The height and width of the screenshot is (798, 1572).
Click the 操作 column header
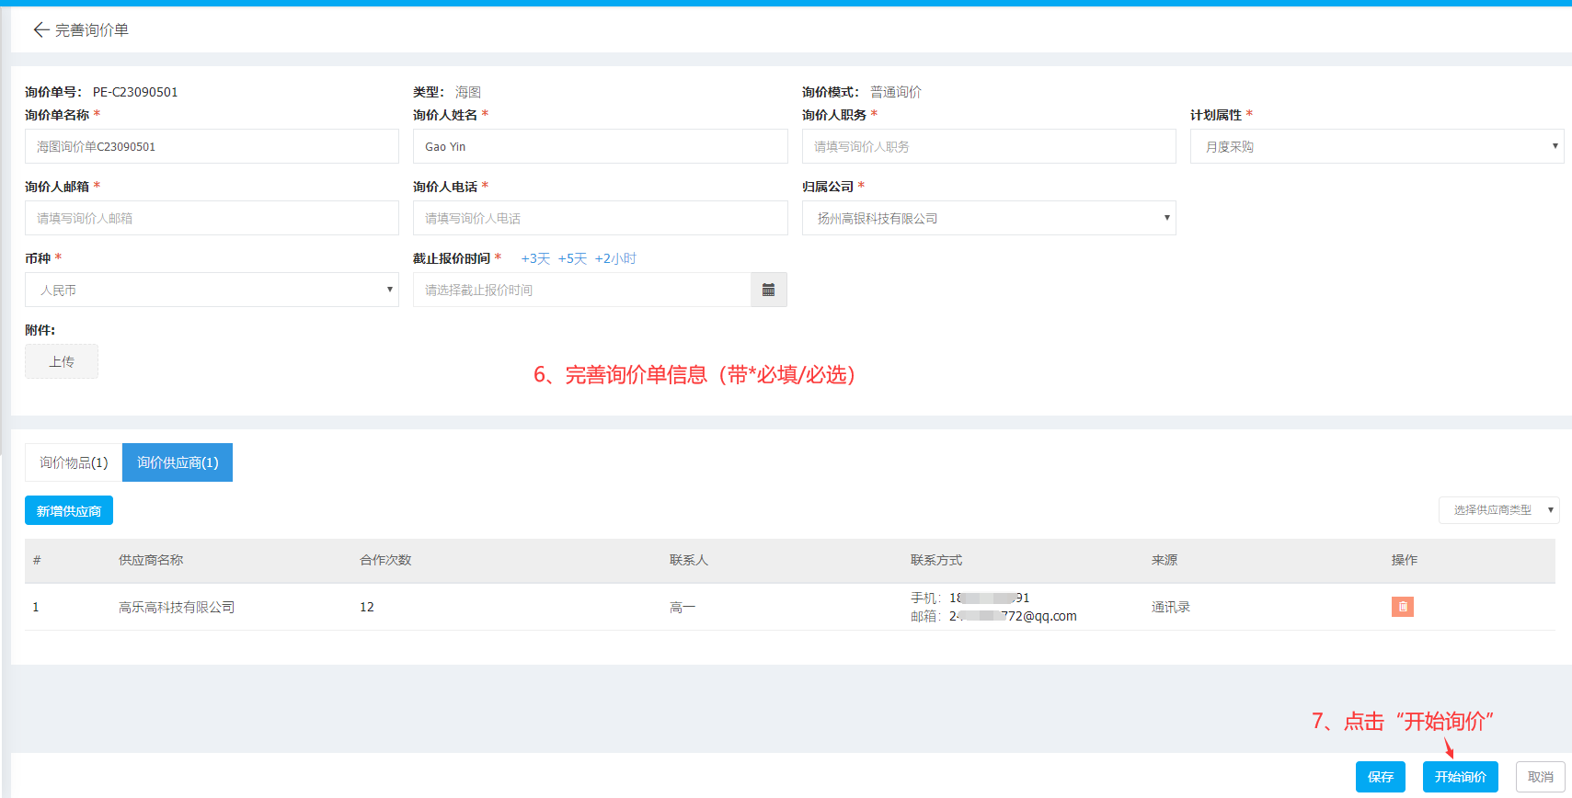[1405, 560]
